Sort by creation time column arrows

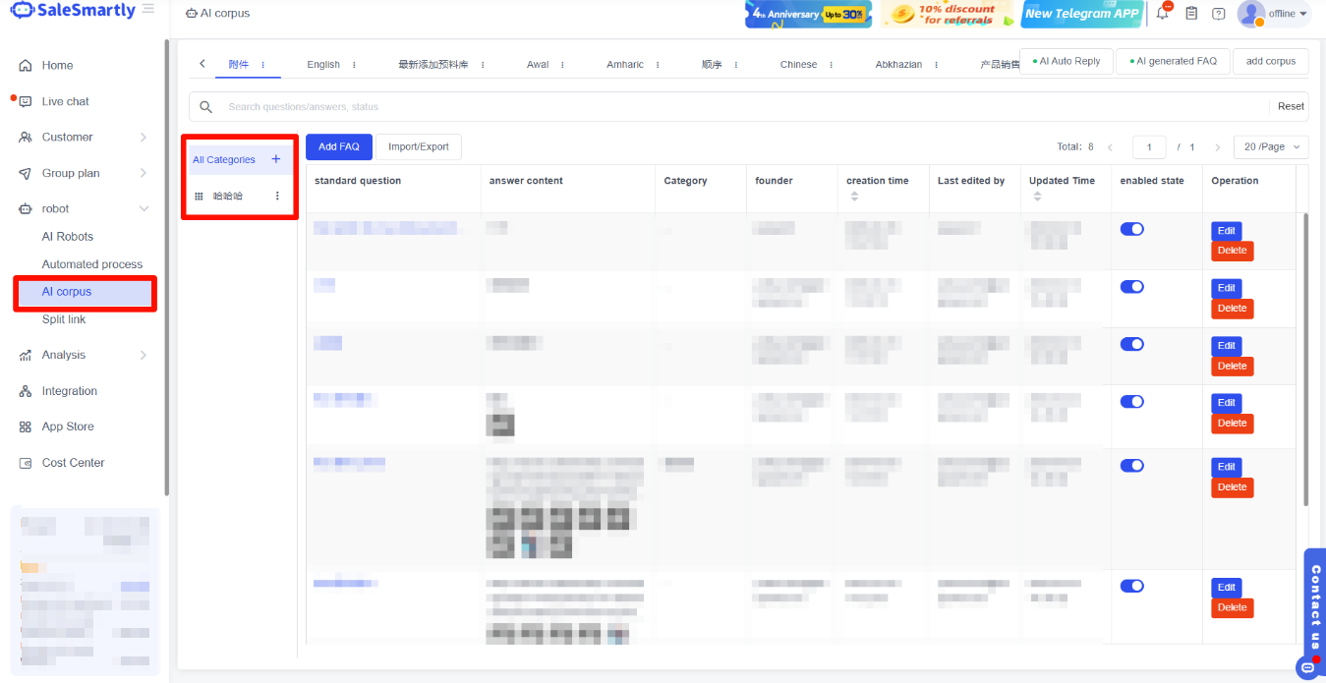854,197
